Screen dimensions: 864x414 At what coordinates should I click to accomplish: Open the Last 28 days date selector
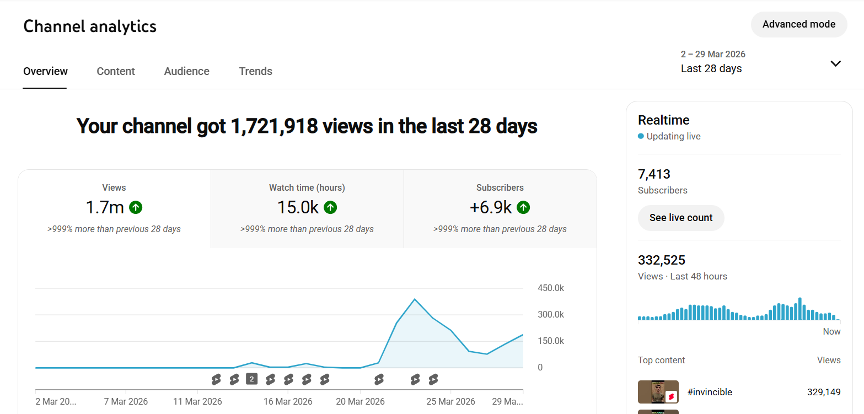click(x=711, y=68)
